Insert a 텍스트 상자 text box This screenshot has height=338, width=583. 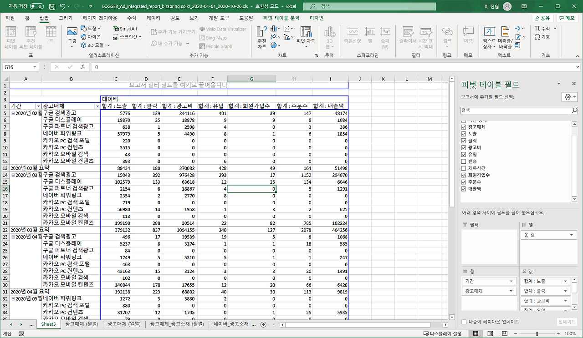pos(490,37)
